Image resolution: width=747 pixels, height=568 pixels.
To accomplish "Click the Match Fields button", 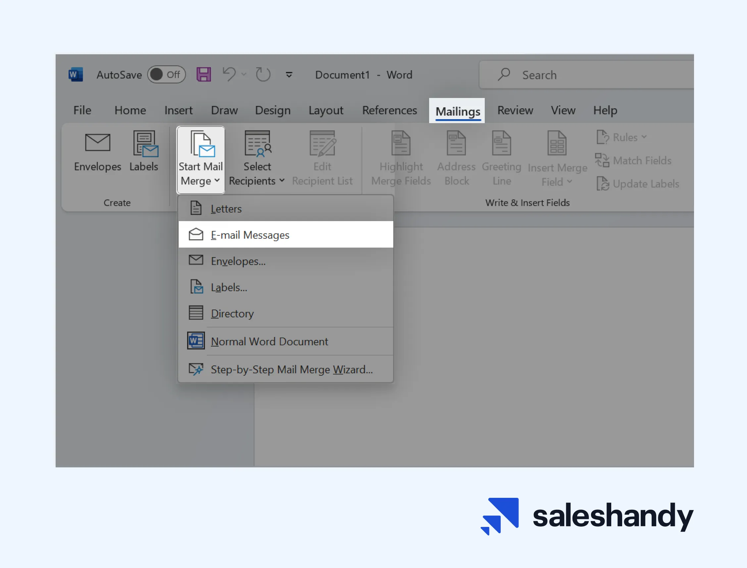I will (633, 160).
